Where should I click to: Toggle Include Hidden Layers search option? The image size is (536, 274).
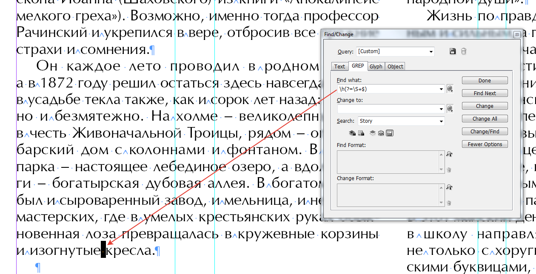click(x=373, y=133)
